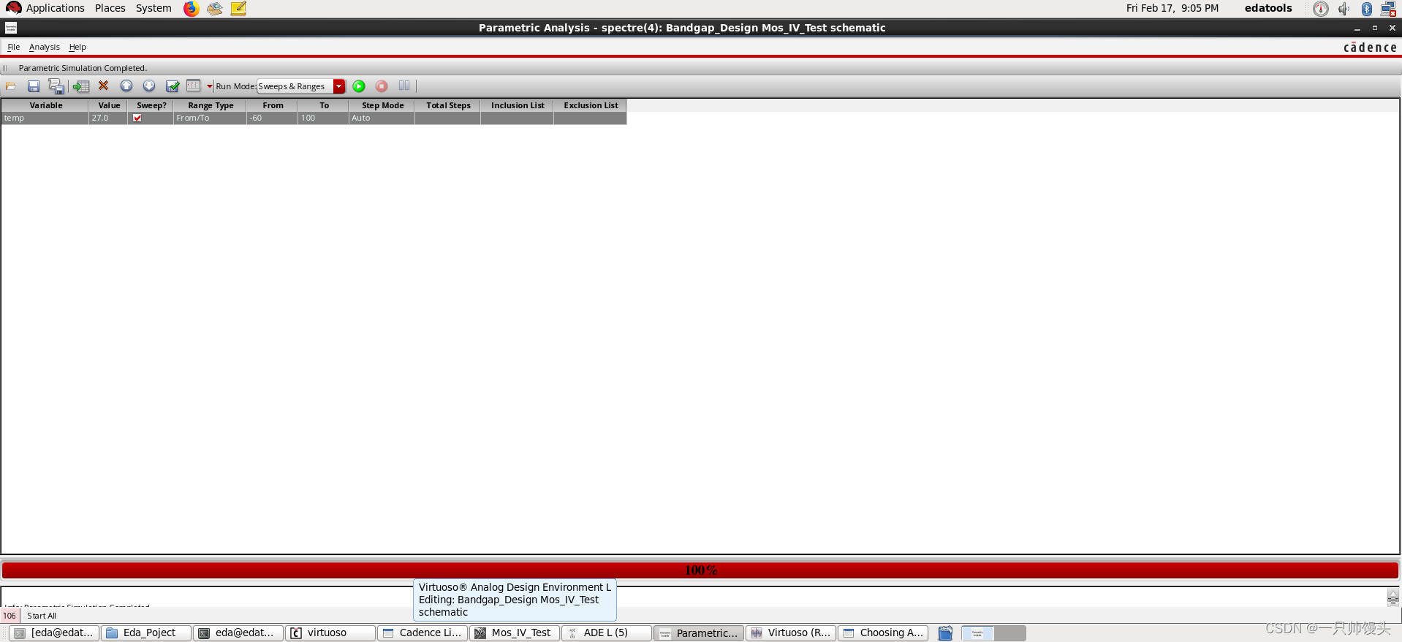Click the Bluetooth tray icon

(x=1366, y=8)
